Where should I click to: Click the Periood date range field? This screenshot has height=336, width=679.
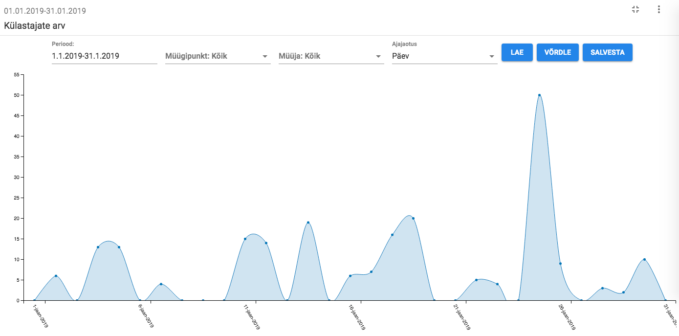click(x=104, y=56)
